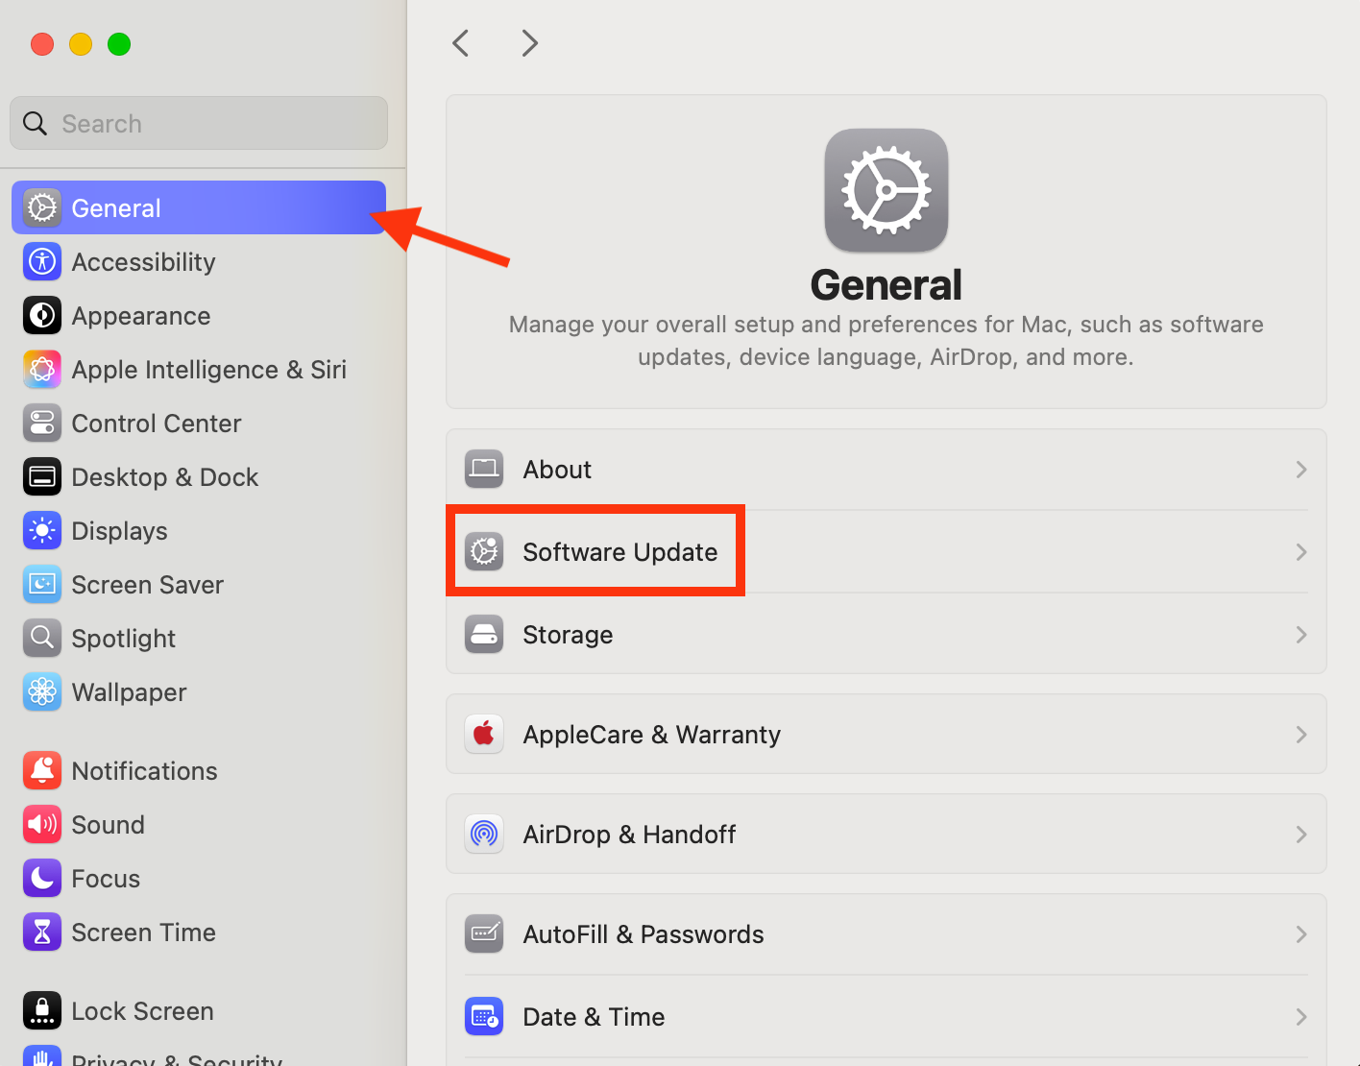
Task: Open Software Update
Action: click(x=619, y=551)
